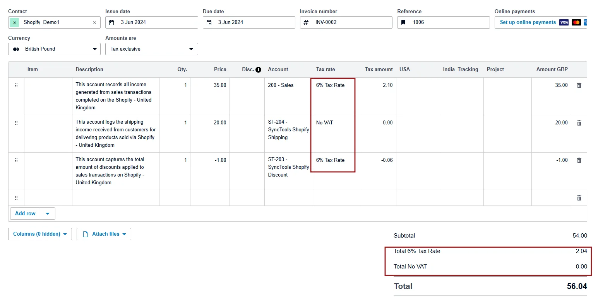Screen dimensions: 598x299
Task: Delete the 200 - Sales line row
Action: (579, 85)
